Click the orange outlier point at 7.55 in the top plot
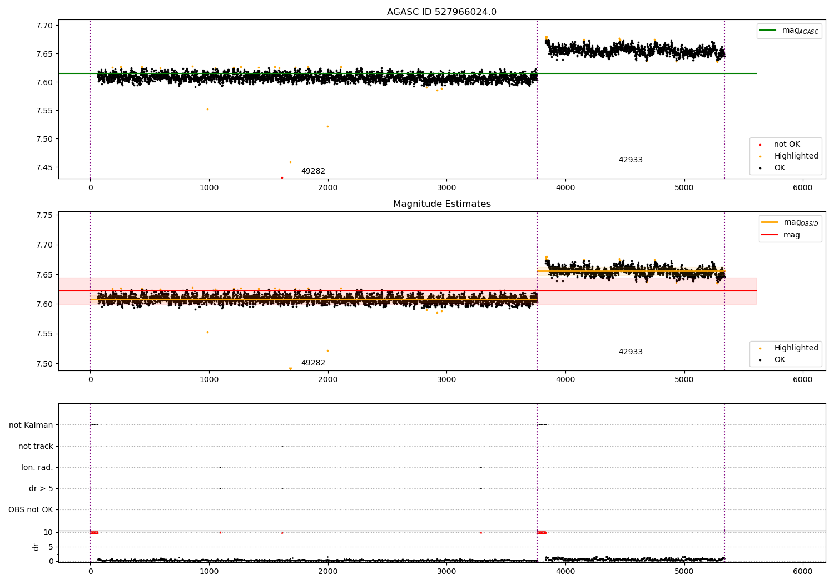834x584 pixels. click(207, 109)
